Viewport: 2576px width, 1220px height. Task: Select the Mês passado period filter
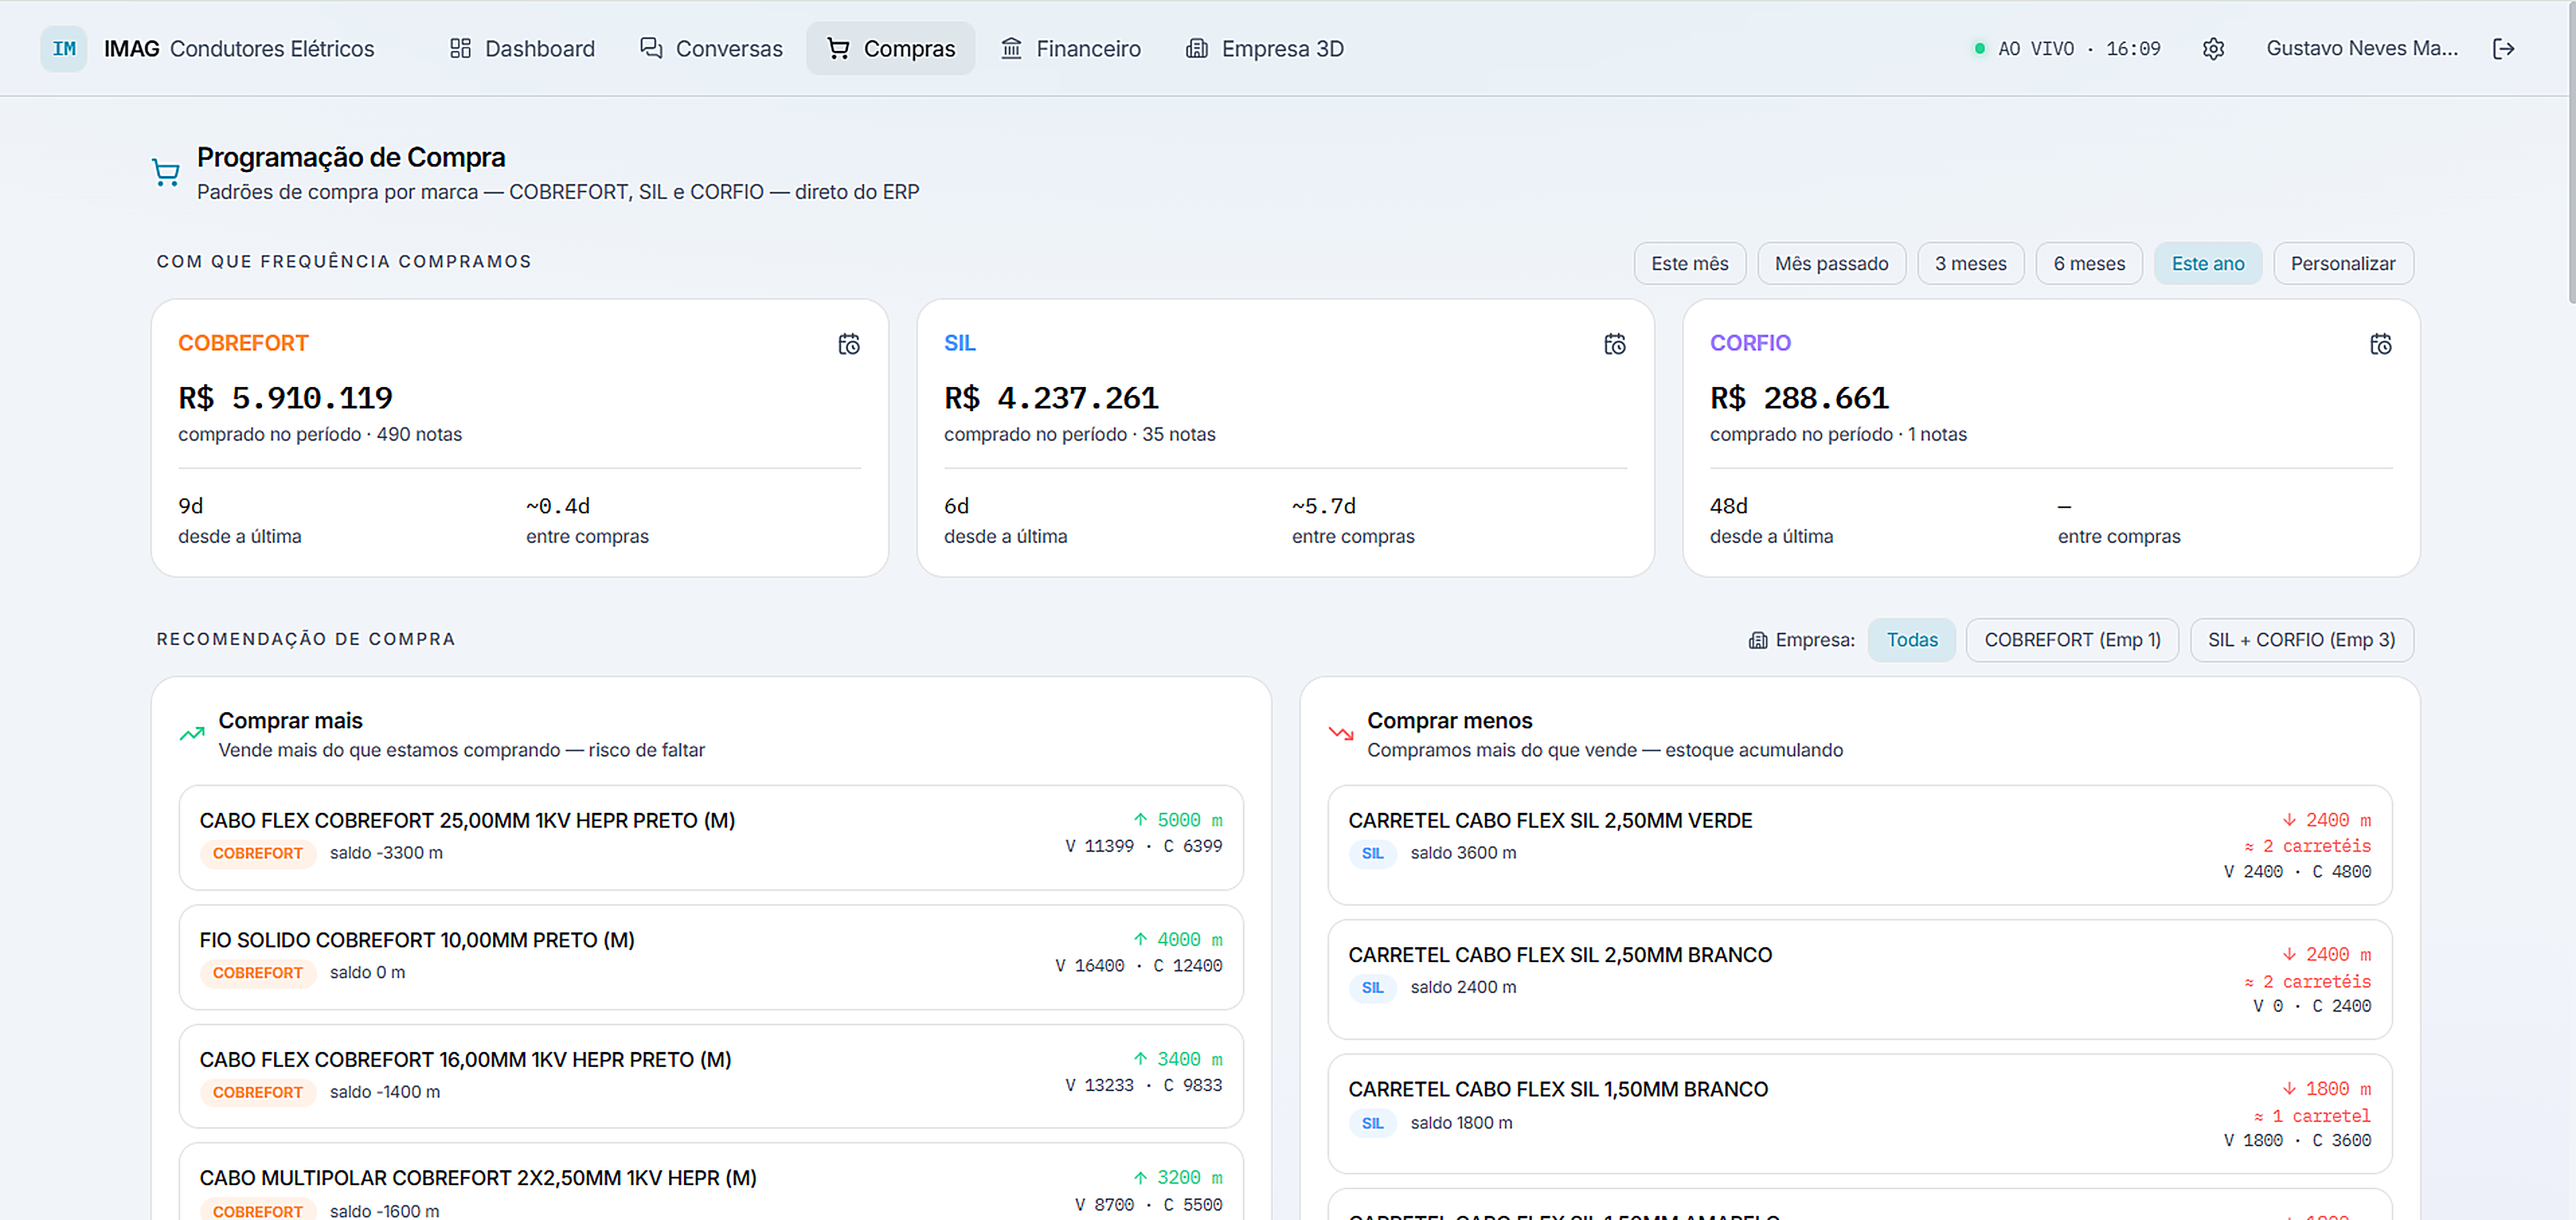pos(1831,263)
